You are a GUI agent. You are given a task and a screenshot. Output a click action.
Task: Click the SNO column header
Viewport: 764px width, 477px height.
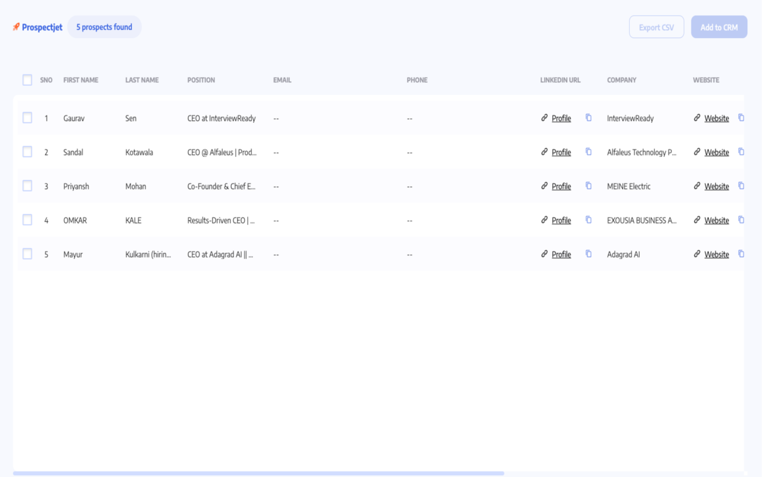(x=47, y=80)
